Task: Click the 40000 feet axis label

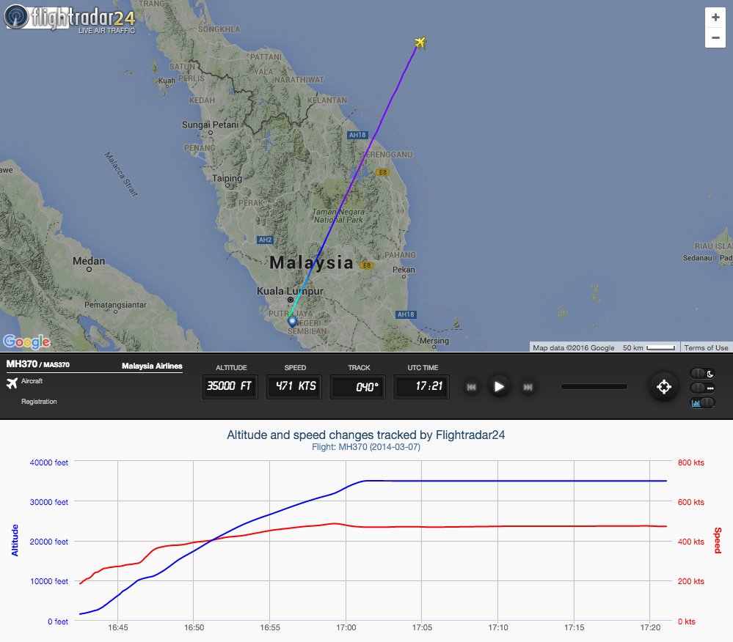Action: pos(48,462)
